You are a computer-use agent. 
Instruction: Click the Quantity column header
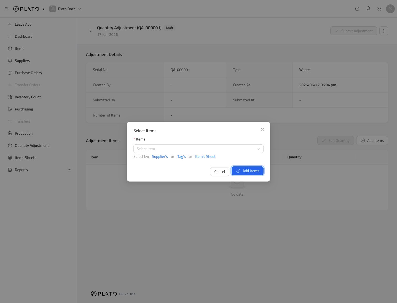(294, 157)
